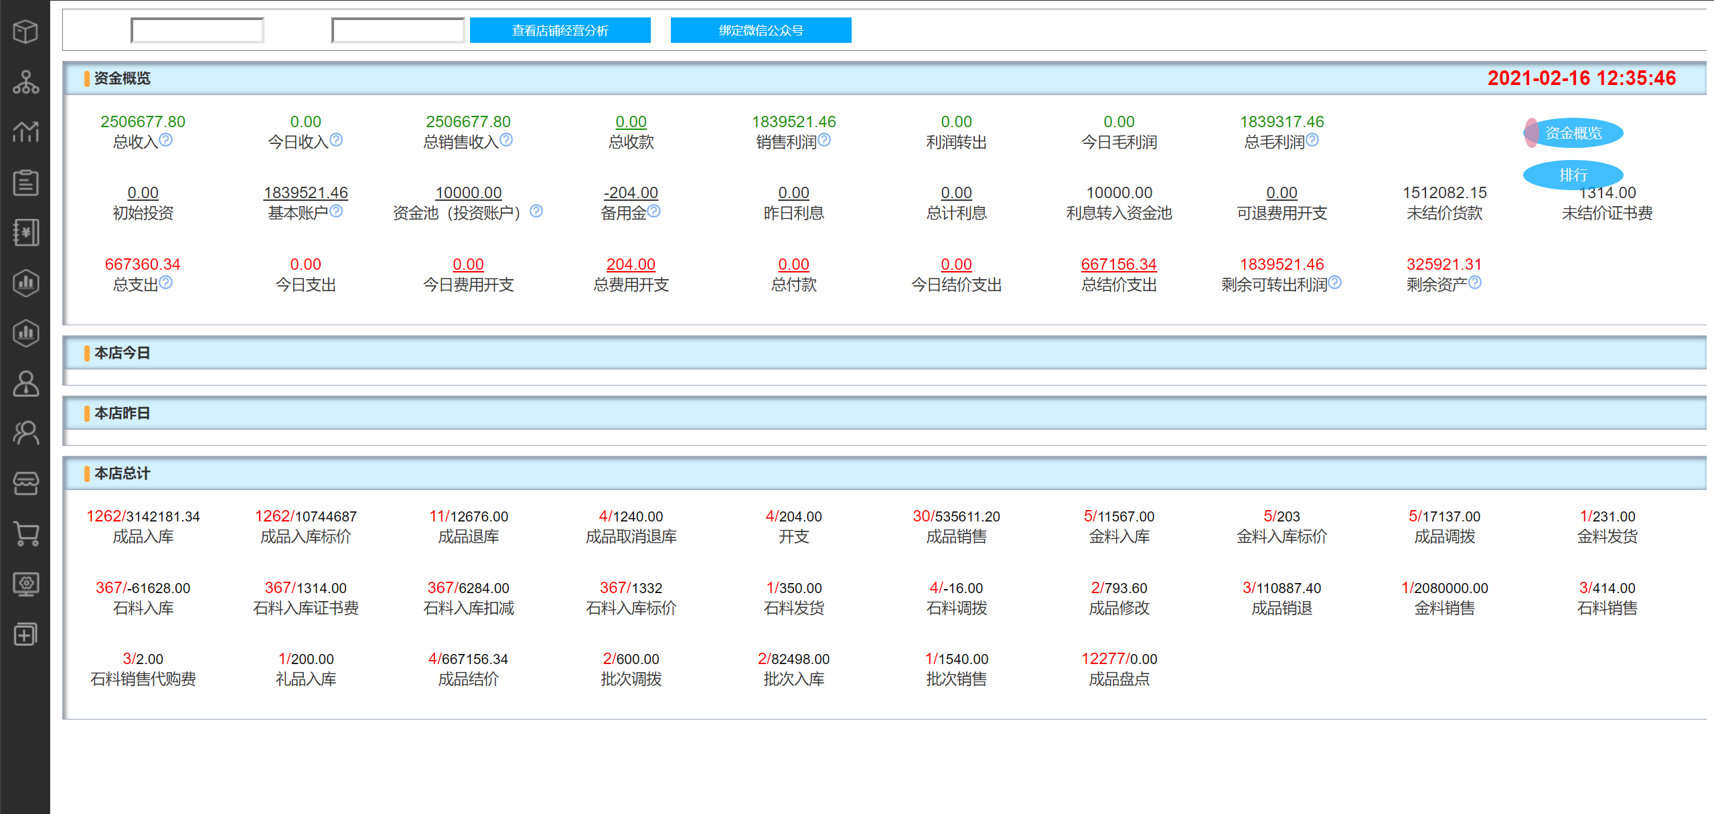Focus the second empty input field
This screenshot has width=1714, height=814.
(398, 30)
